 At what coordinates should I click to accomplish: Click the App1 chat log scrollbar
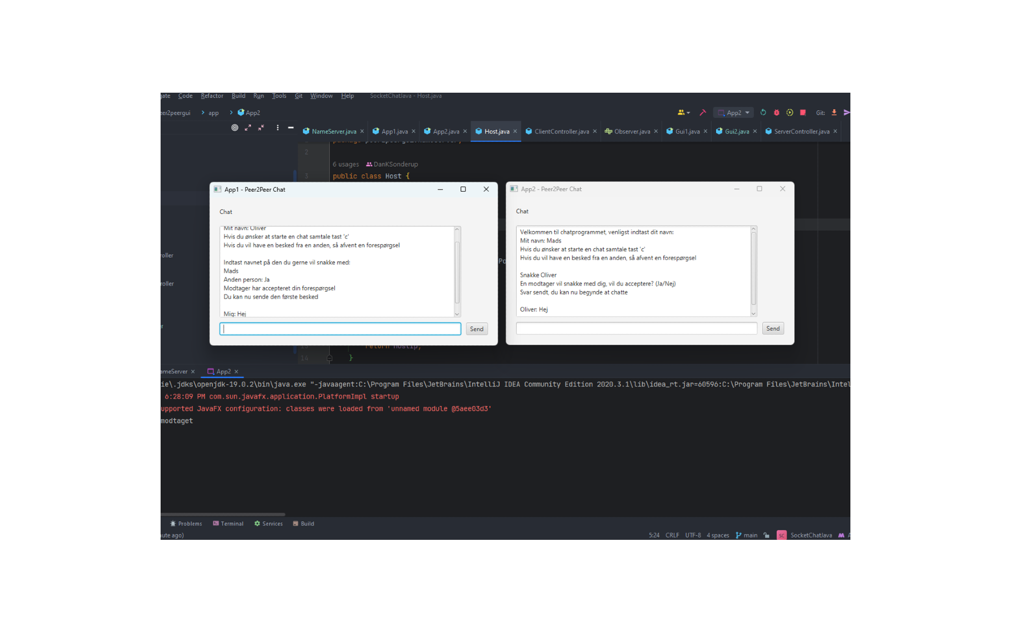457,272
